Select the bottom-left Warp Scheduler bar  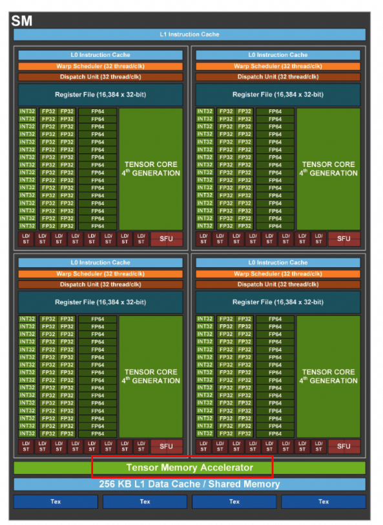[x=101, y=274]
